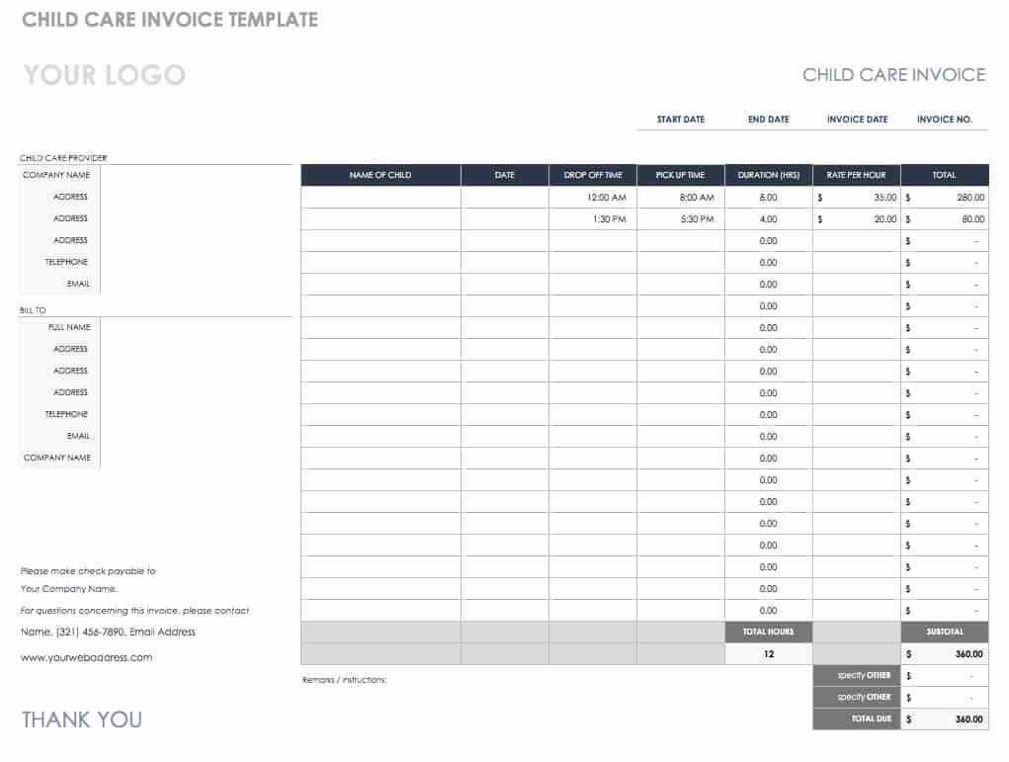1009x762 pixels.
Task: Click the FULL NAME label
Action: click(69, 327)
